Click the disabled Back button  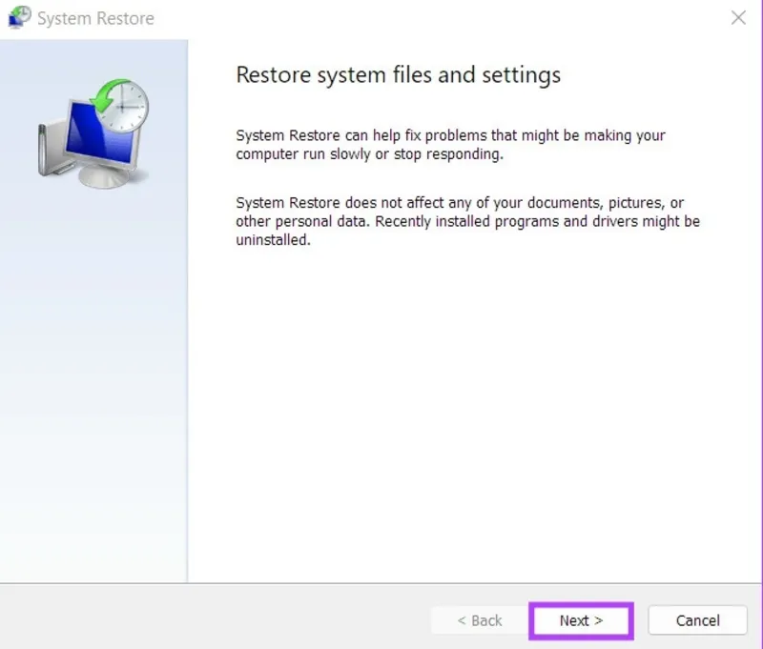[478, 620]
